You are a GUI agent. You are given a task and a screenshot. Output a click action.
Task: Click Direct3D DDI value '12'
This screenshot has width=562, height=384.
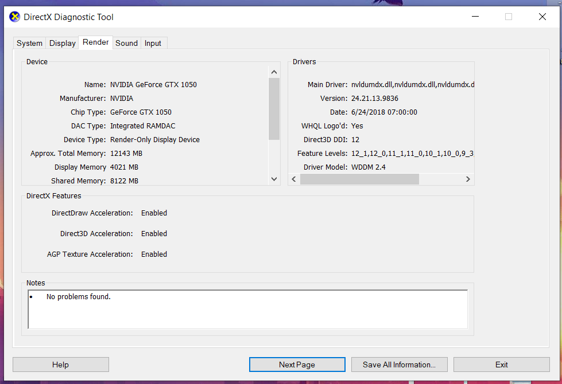[x=355, y=140]
